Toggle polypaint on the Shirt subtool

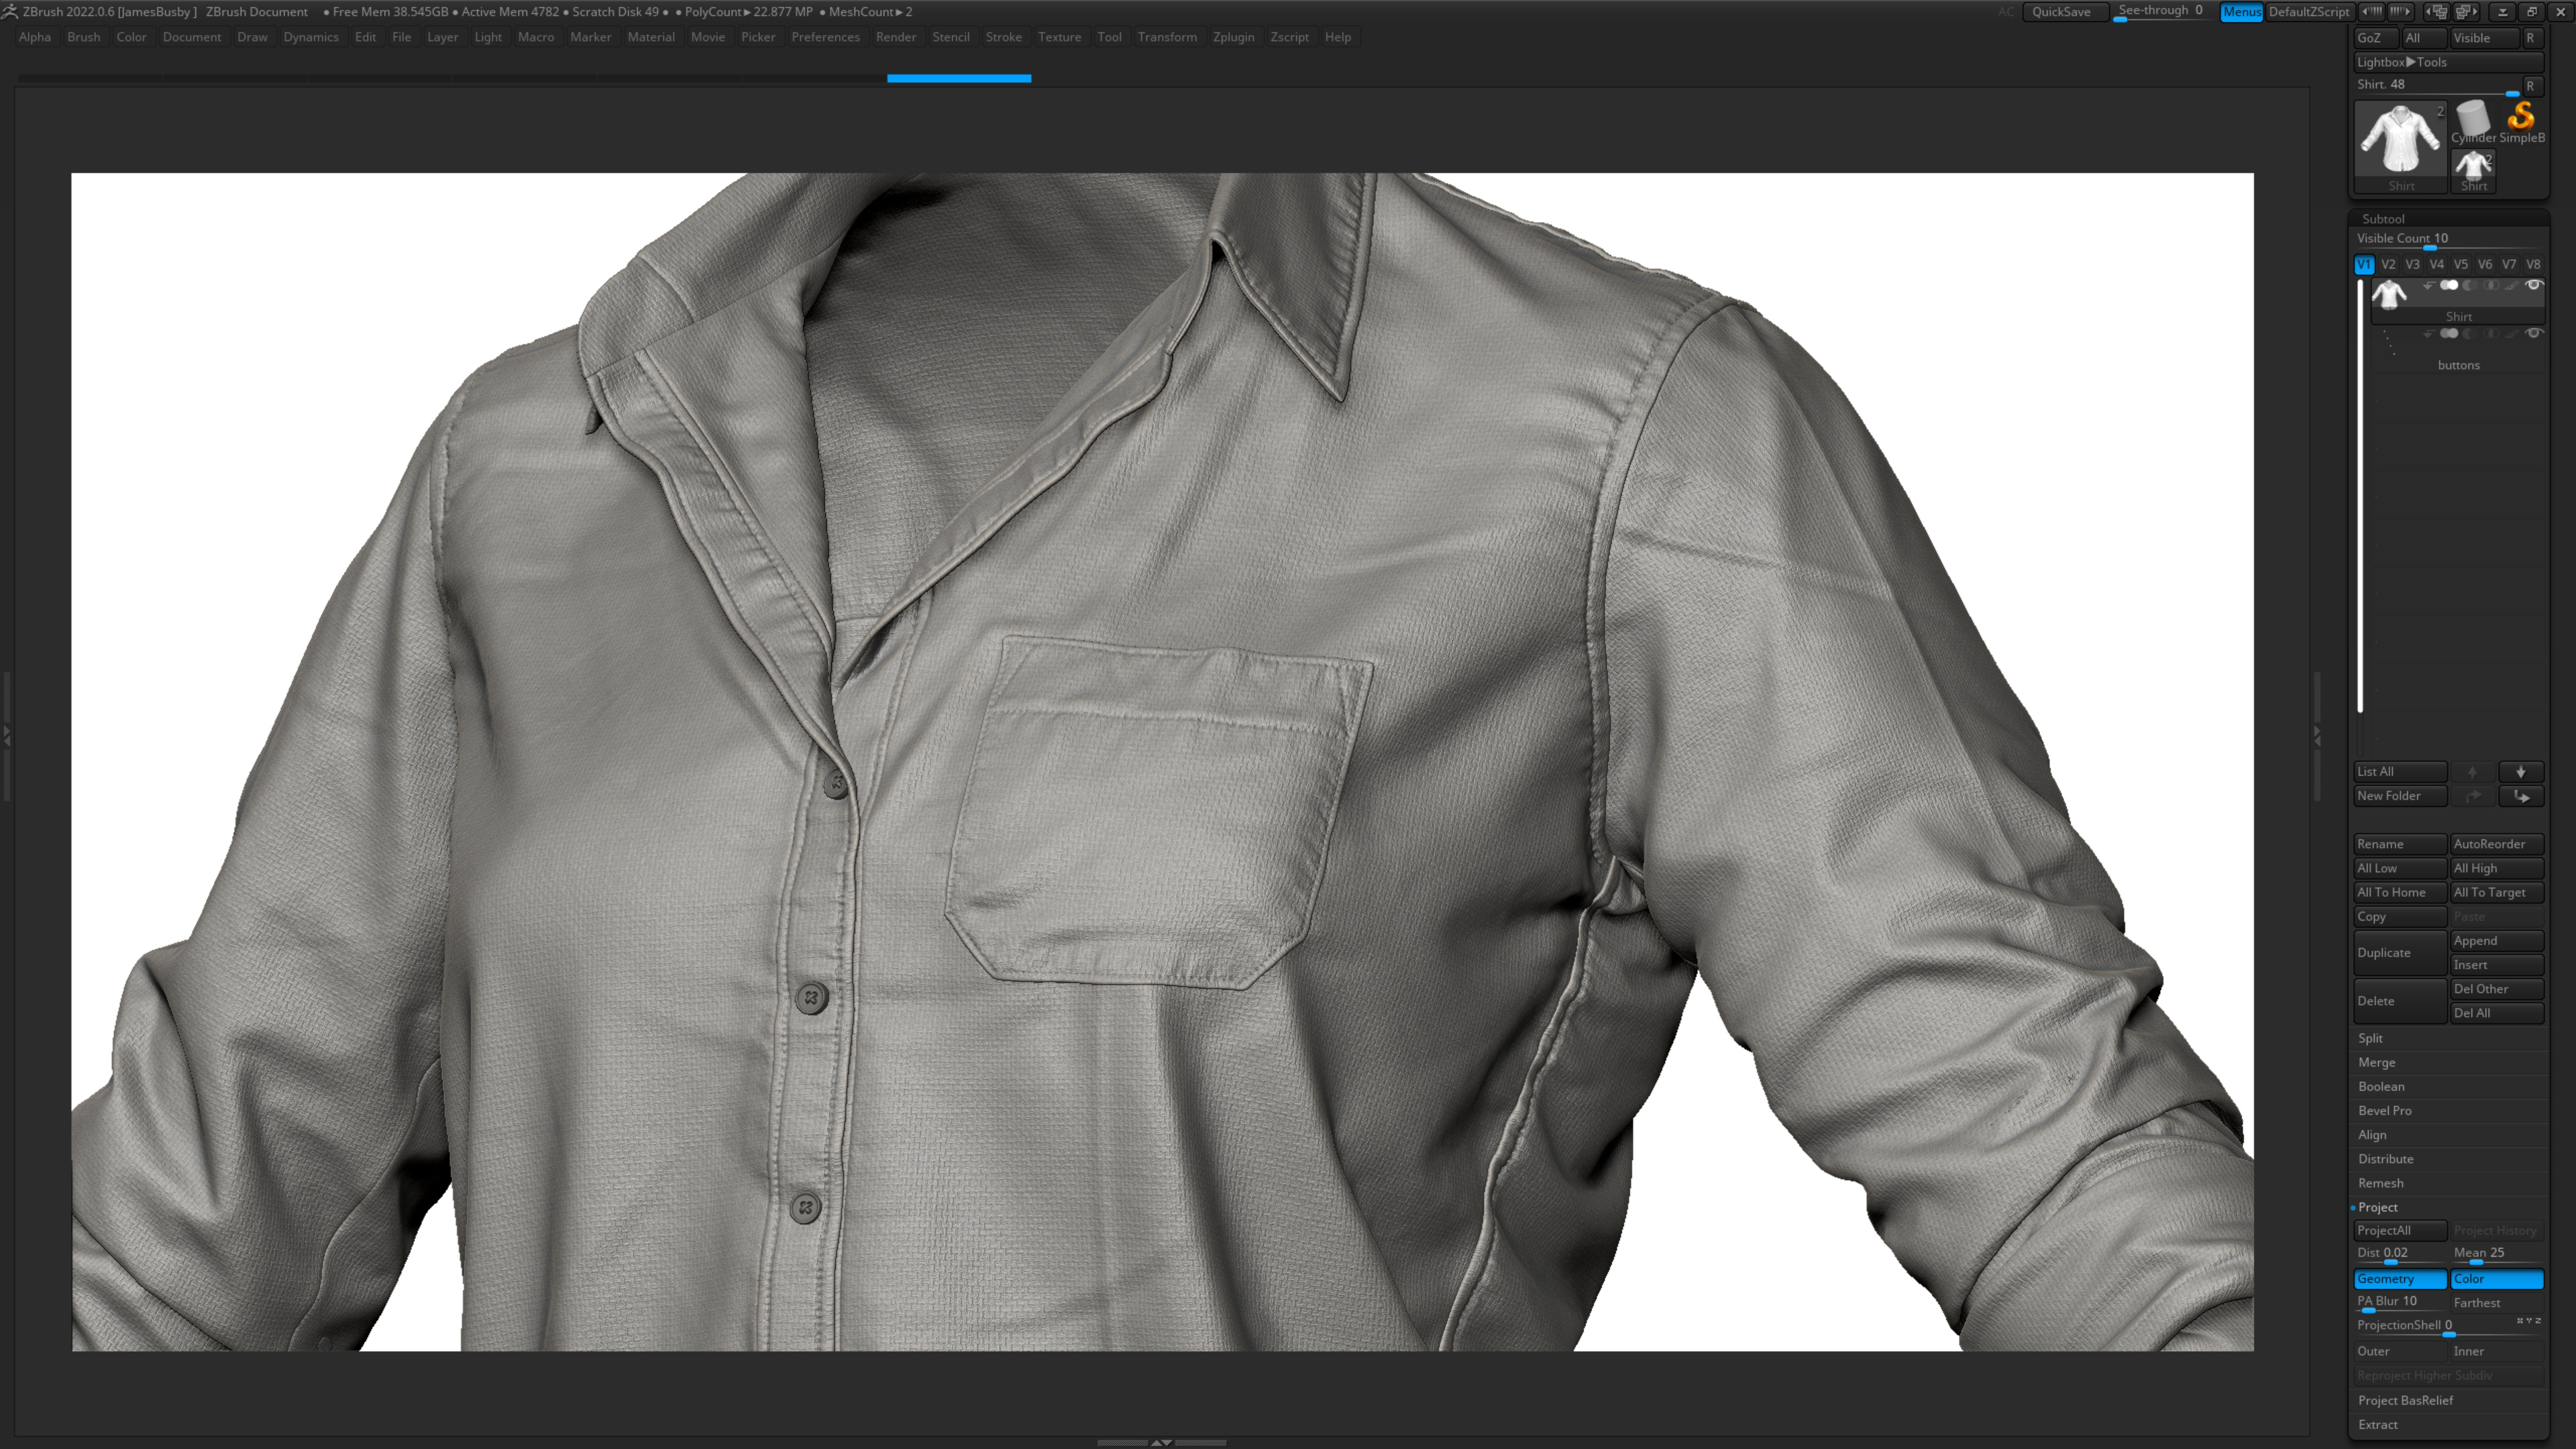pos(2450,286)
